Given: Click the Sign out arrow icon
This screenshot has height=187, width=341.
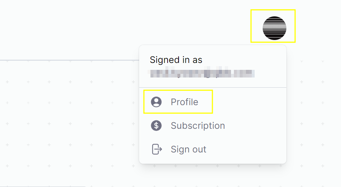Looking at the screenshot, I should (x=156, y=149).
